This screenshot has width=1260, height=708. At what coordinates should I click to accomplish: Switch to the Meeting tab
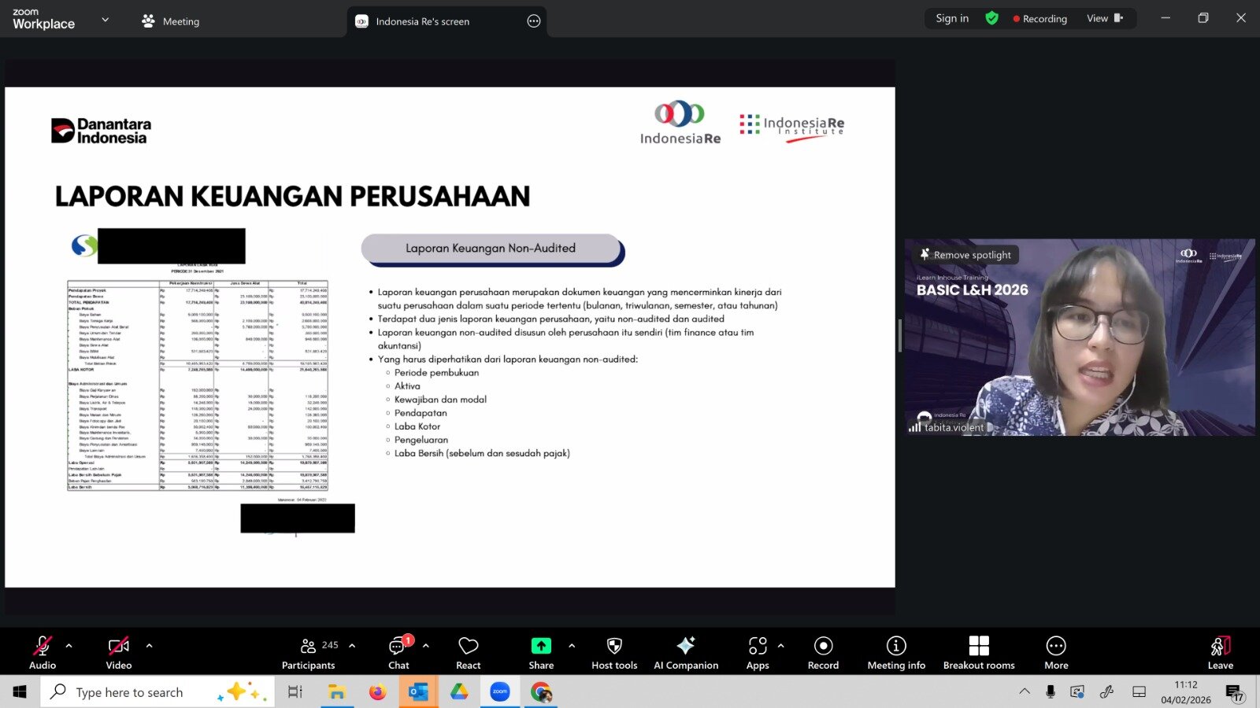pos(171,21)
